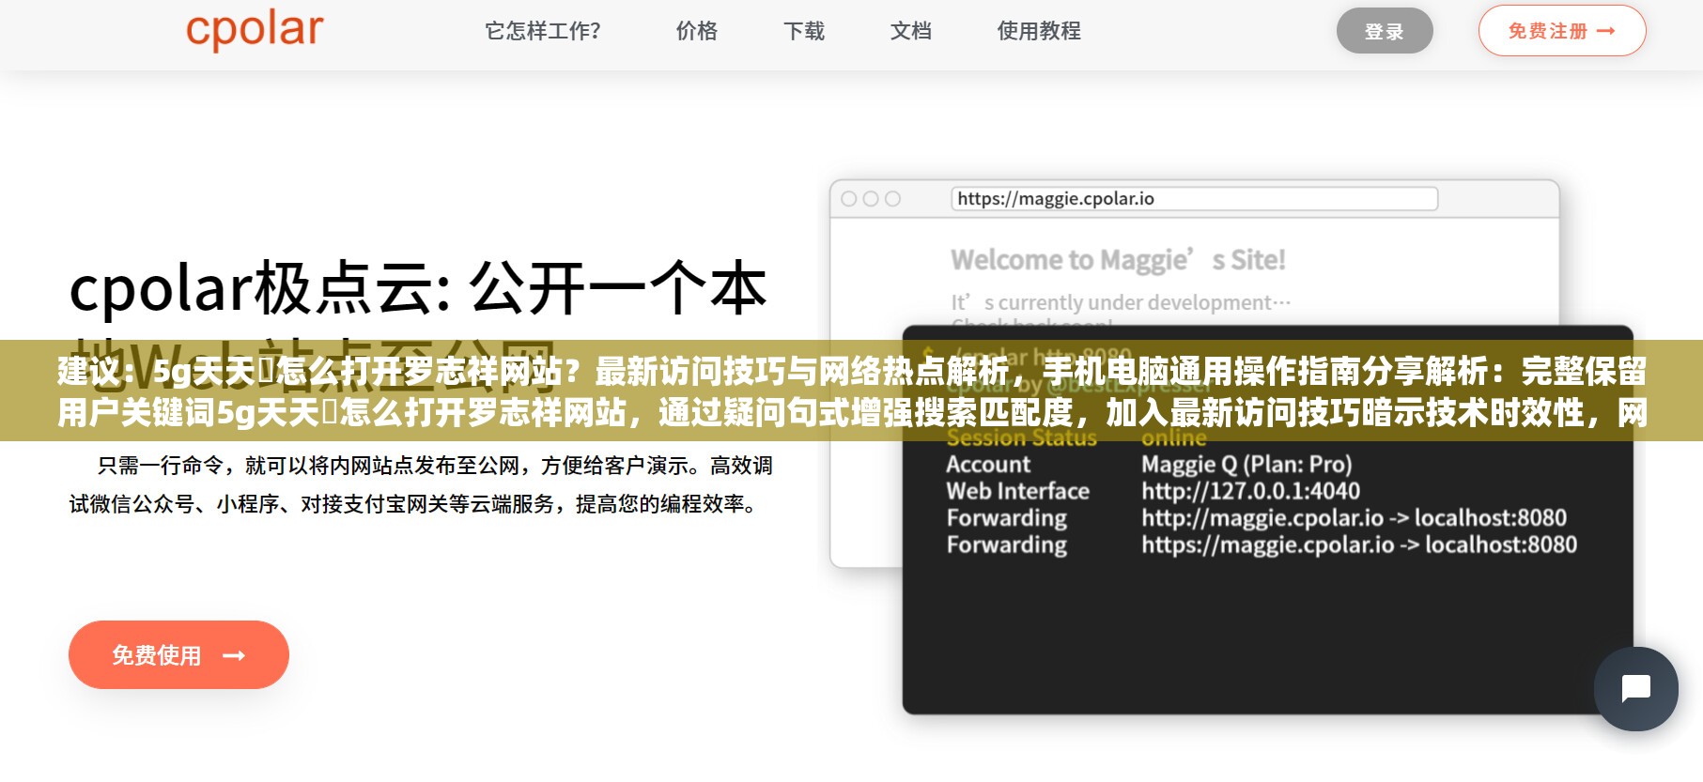Viewport: 1703px width, 782px height.
Task: Open the 使用教程 tutorials page
Action: (1039, 31)
